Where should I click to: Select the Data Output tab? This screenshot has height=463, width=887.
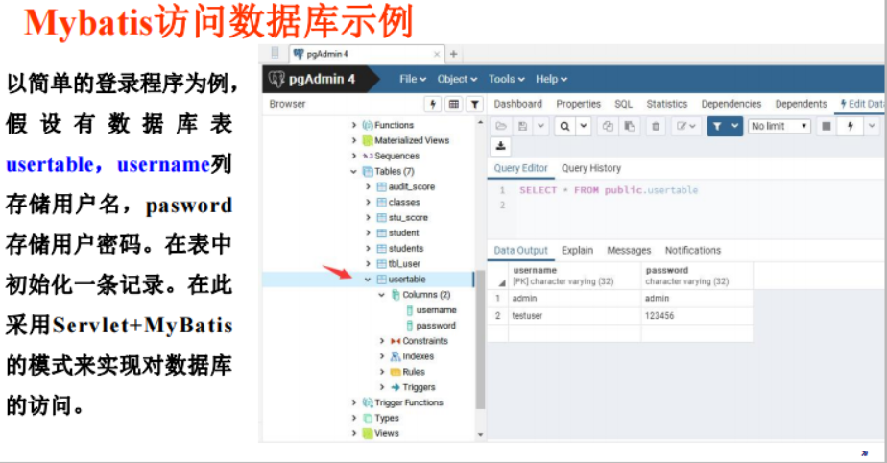tap(520, 250)
